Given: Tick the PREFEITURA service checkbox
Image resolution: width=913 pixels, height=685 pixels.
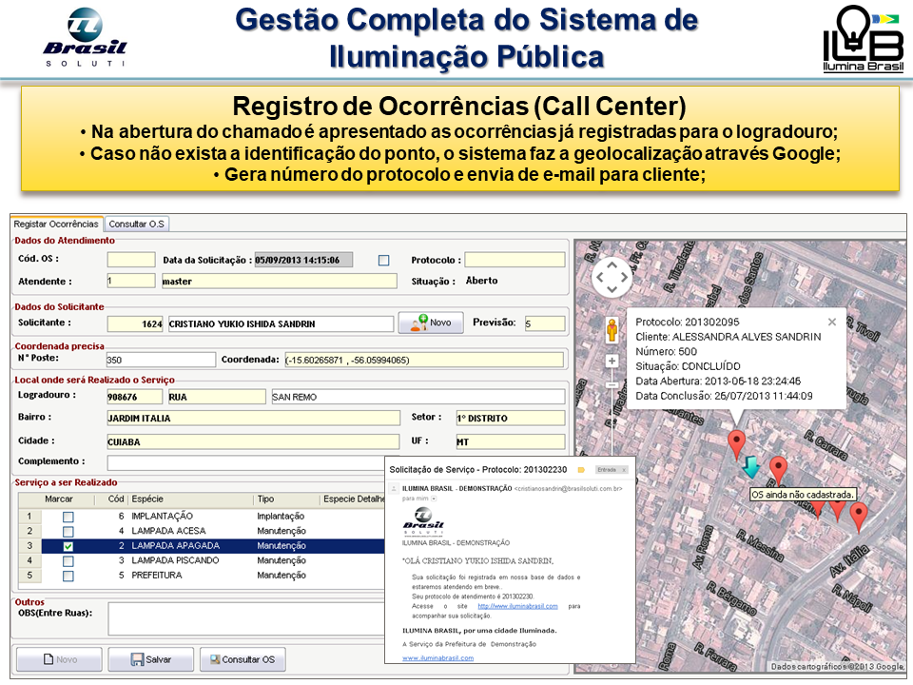Looking at the screenshot, I should click(68, 576).
